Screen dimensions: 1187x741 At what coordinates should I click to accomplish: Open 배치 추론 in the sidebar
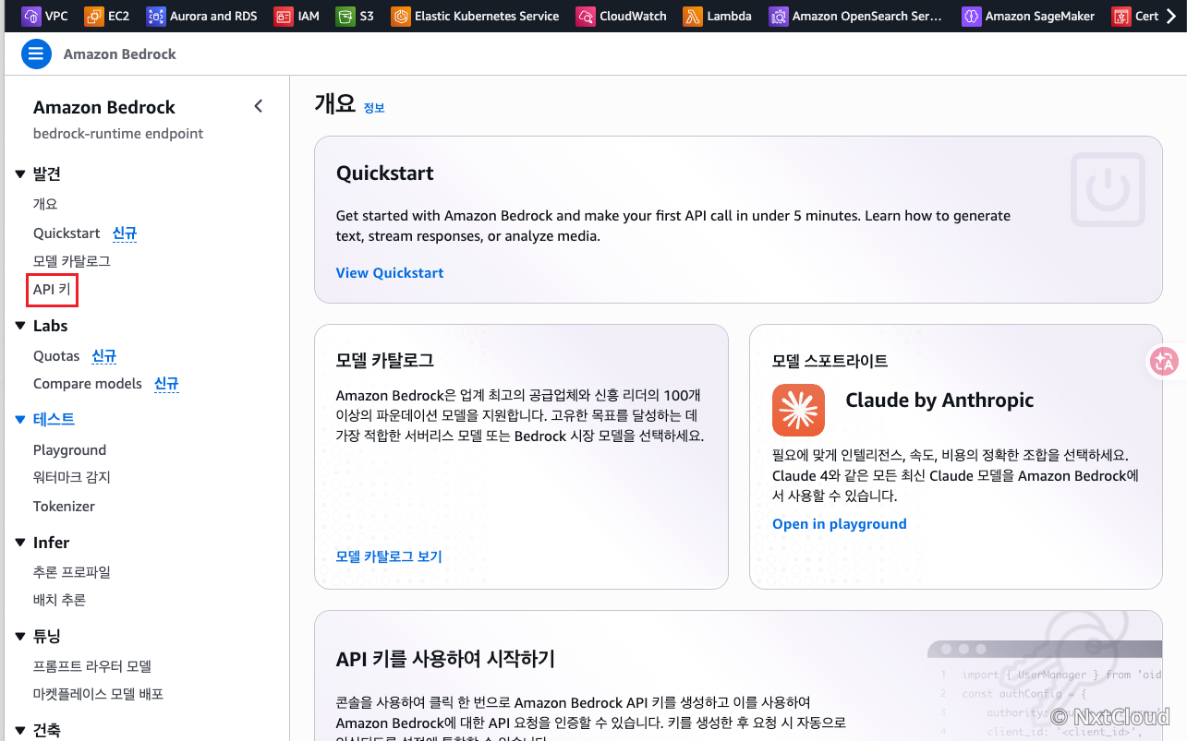pyautogui.click(x=59, y=600)
